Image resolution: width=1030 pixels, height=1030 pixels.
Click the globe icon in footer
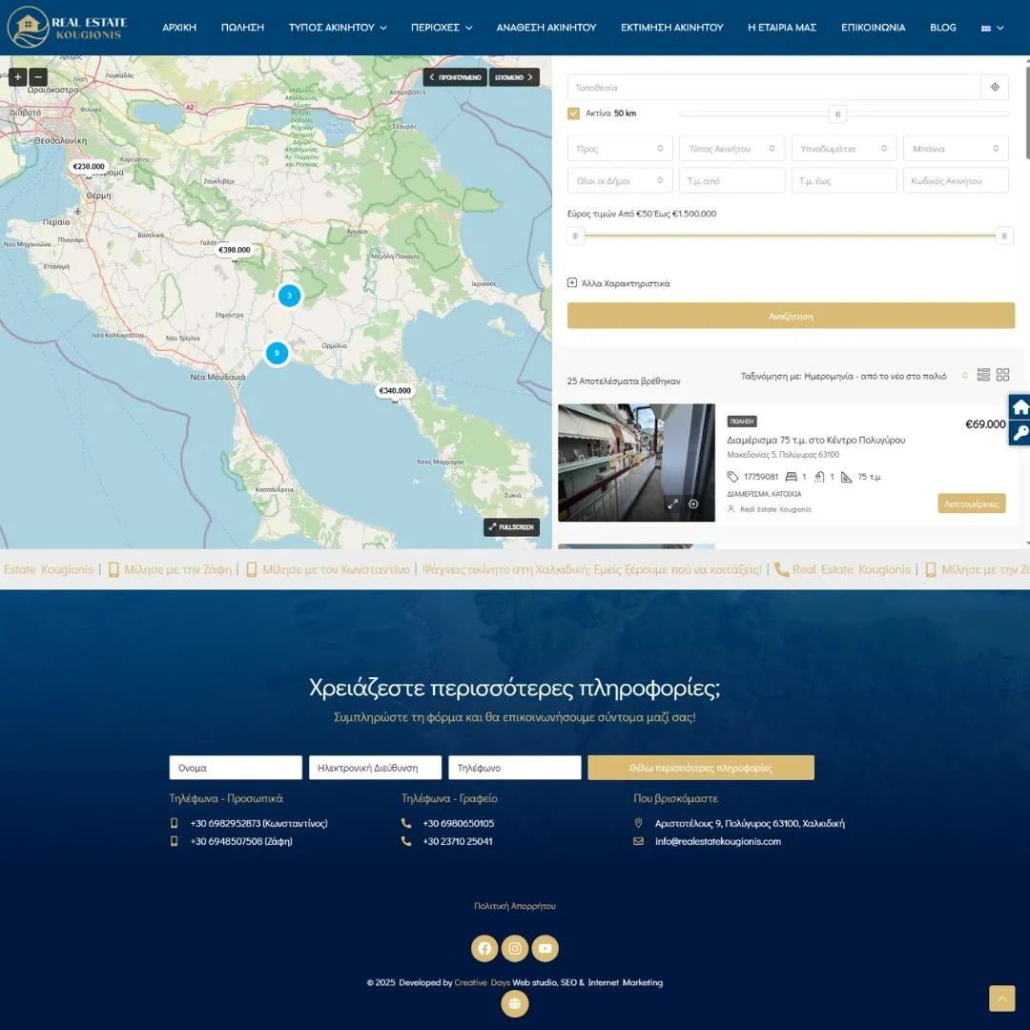(x=515, y=1003)
